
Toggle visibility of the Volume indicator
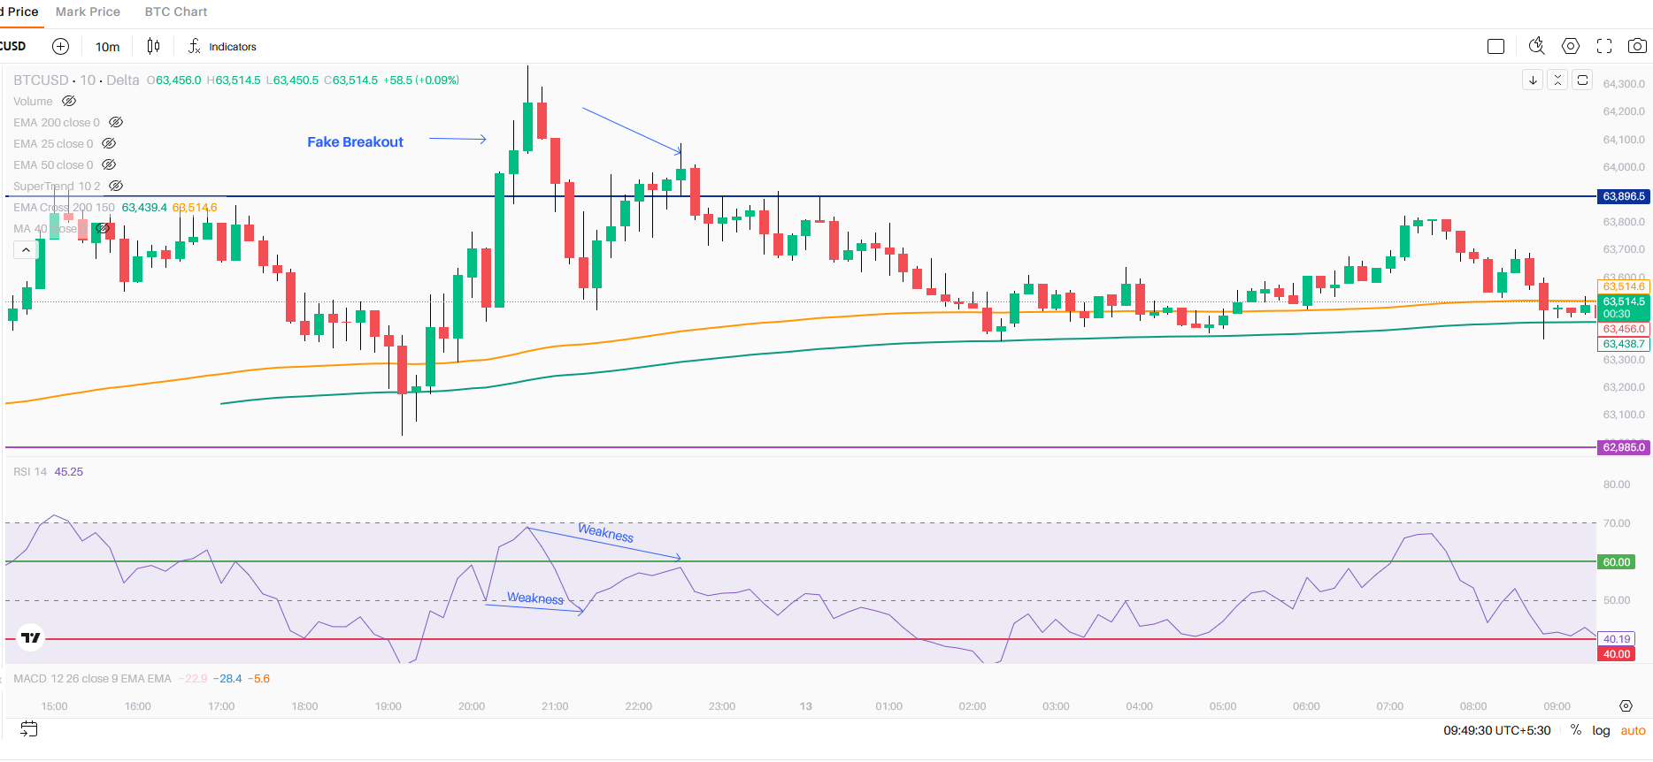(69, 101)
